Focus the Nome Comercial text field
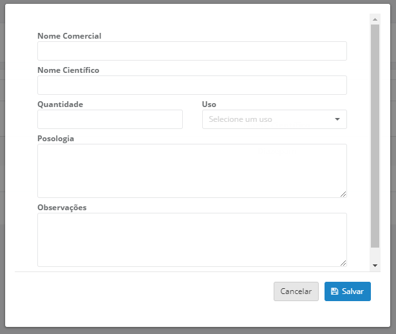 tap(192, 51)
